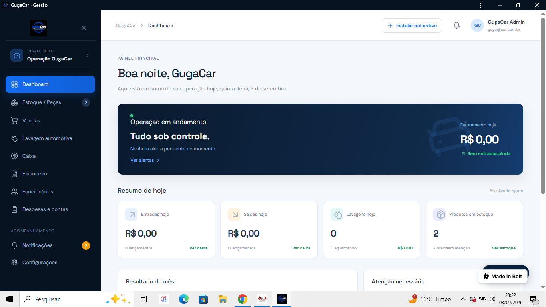Click the volume speaker tray icon

point(492,299)
